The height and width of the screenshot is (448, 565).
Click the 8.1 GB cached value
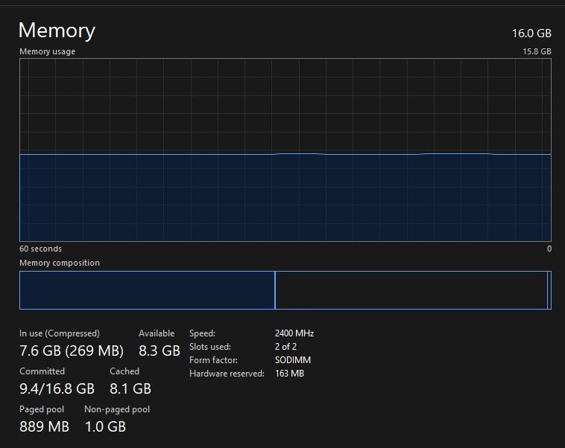[x=130, y=388]
